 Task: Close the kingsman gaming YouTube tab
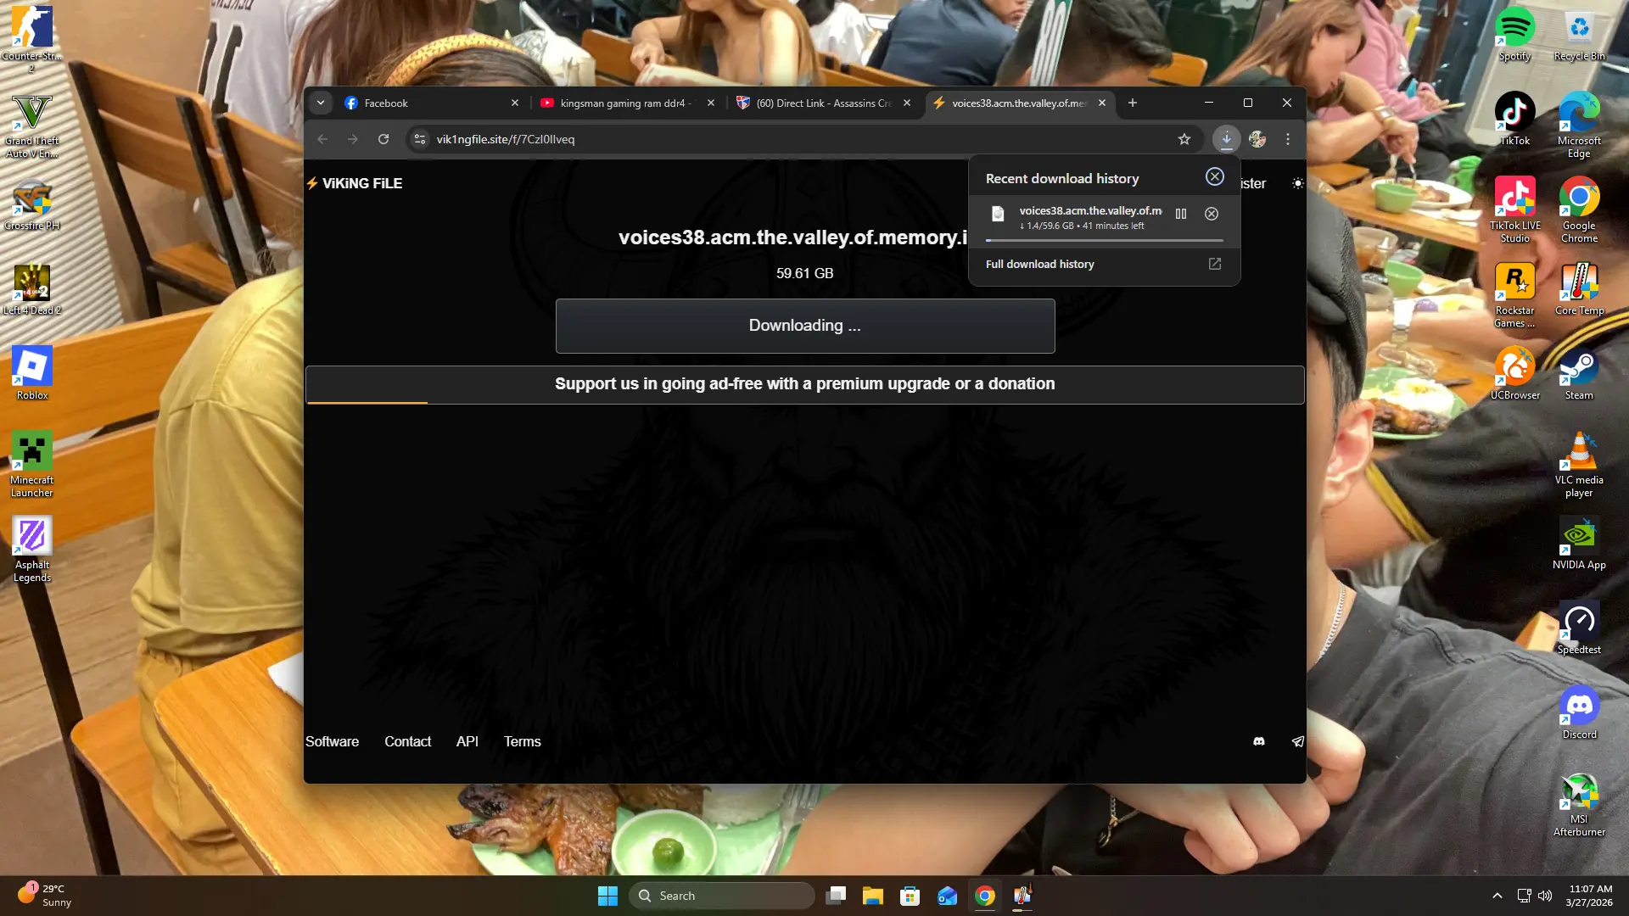711,103
